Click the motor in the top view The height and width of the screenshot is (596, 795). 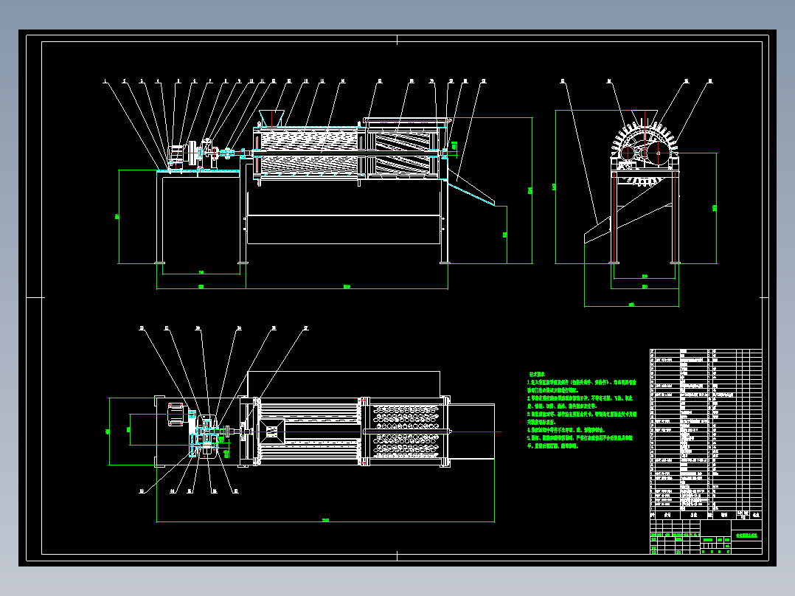click(176, 415)
